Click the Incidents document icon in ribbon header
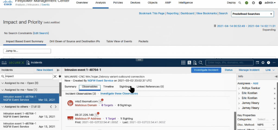 (x=28, y=63)
